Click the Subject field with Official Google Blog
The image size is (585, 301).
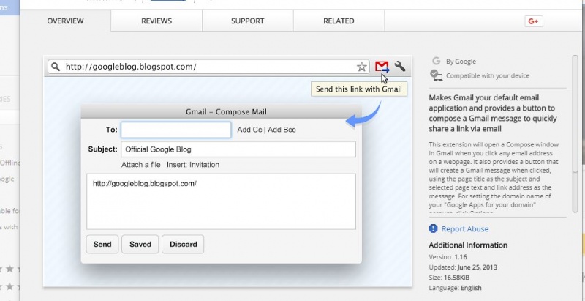coord(238,149)
